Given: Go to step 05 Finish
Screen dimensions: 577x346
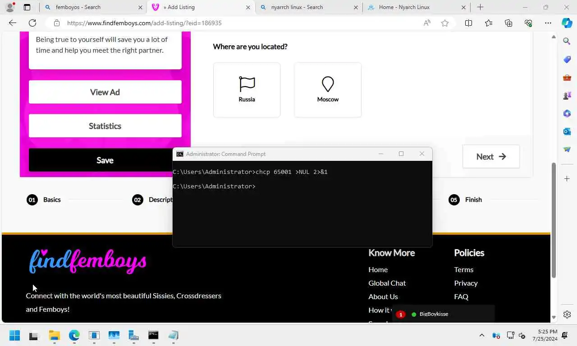Looking at the screenshot, I should pyautogui.click(x=465, y=200).
